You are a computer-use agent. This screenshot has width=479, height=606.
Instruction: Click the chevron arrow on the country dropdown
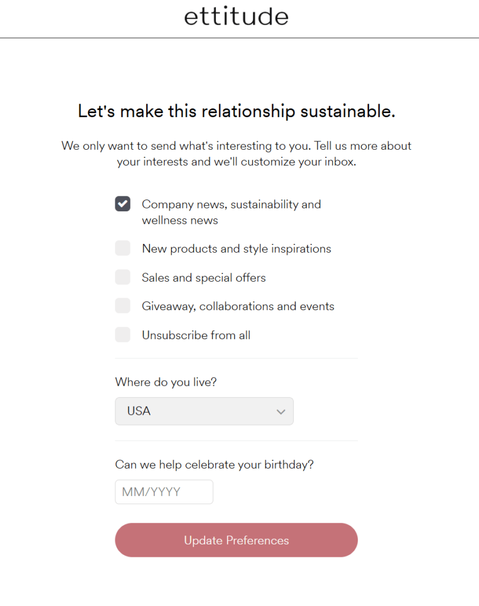pyautogui.click(x=281, y=411)
